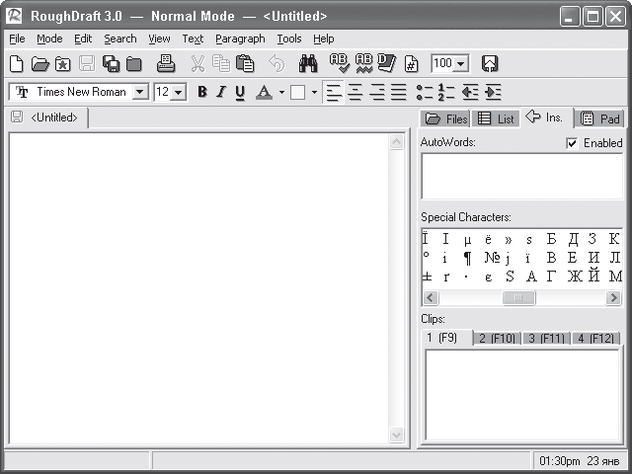Click the Paste clipboard icon
This screenshot has width=632, height=474.
(245, 63)
